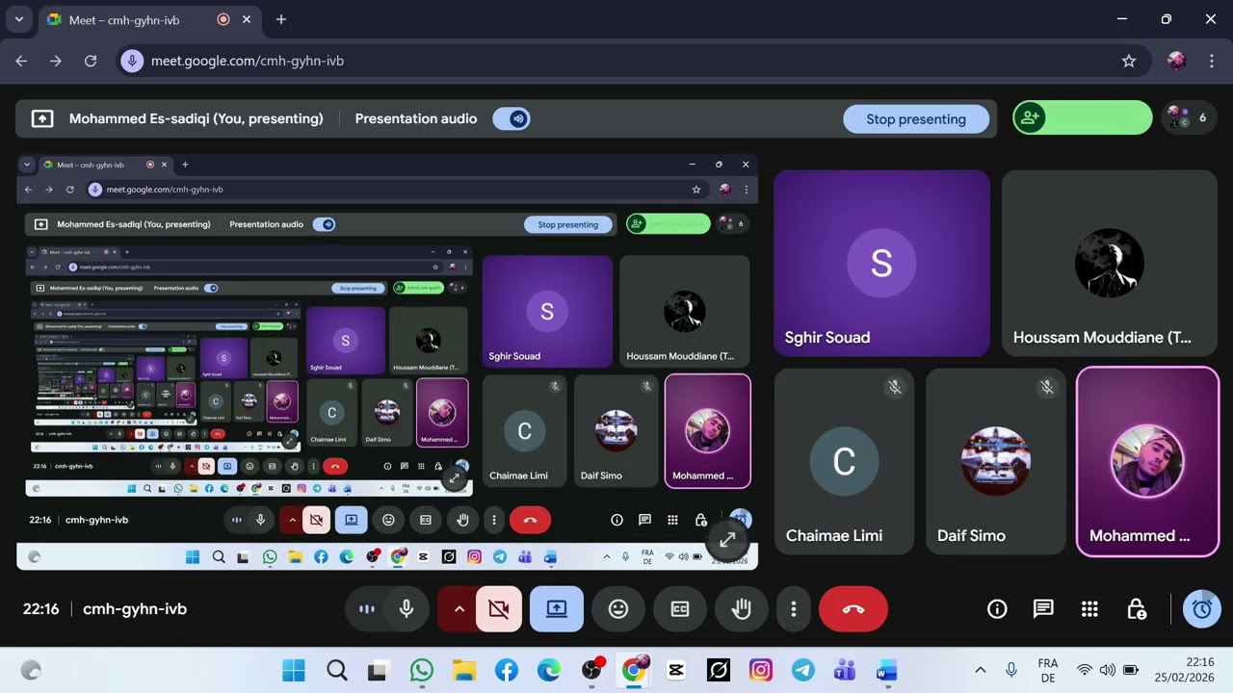Open Windows taskbar search

pos(336,670)
